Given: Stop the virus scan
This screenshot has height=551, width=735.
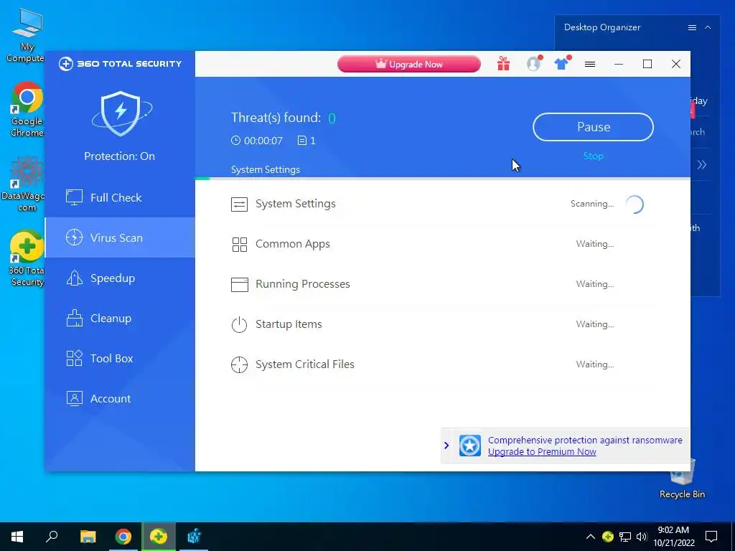Looking at the screenshot, I should [593, 156].
